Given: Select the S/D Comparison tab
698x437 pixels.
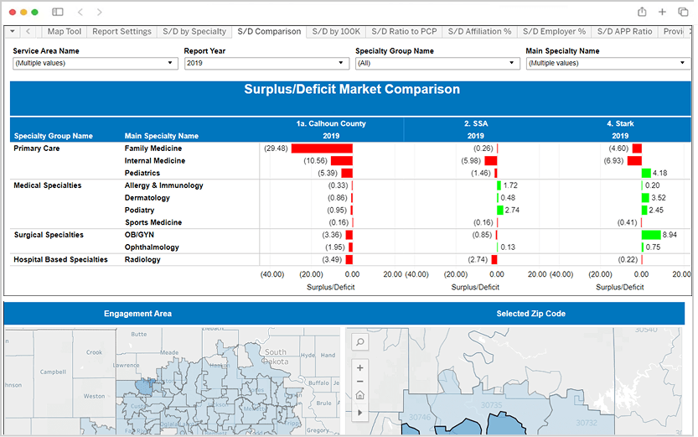Looking at the screenshot, I should coord(269,32).
